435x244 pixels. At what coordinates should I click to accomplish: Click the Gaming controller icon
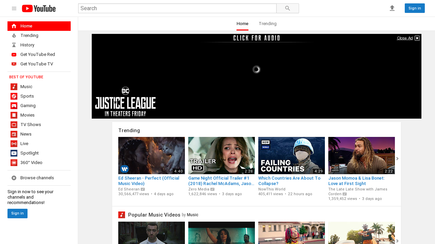coord(14,106)
